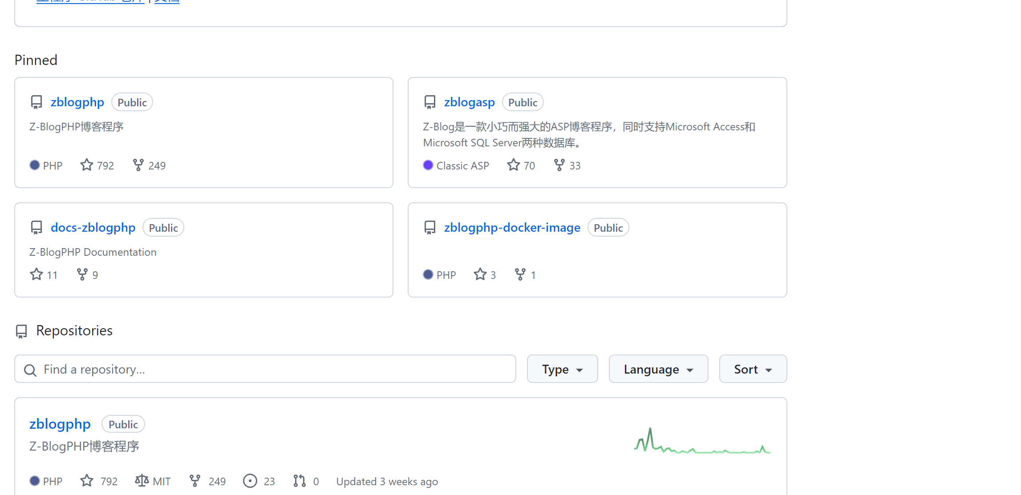Click Public badge on zblogphp-docker-image

(608, 228)
